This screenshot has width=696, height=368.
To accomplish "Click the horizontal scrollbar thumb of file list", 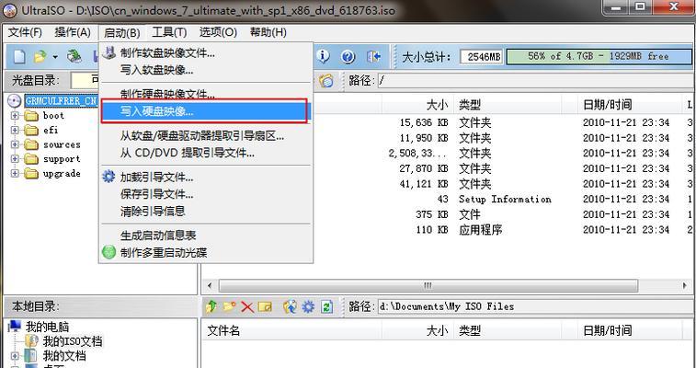I will pyautogui.click(x=428, y=285).
